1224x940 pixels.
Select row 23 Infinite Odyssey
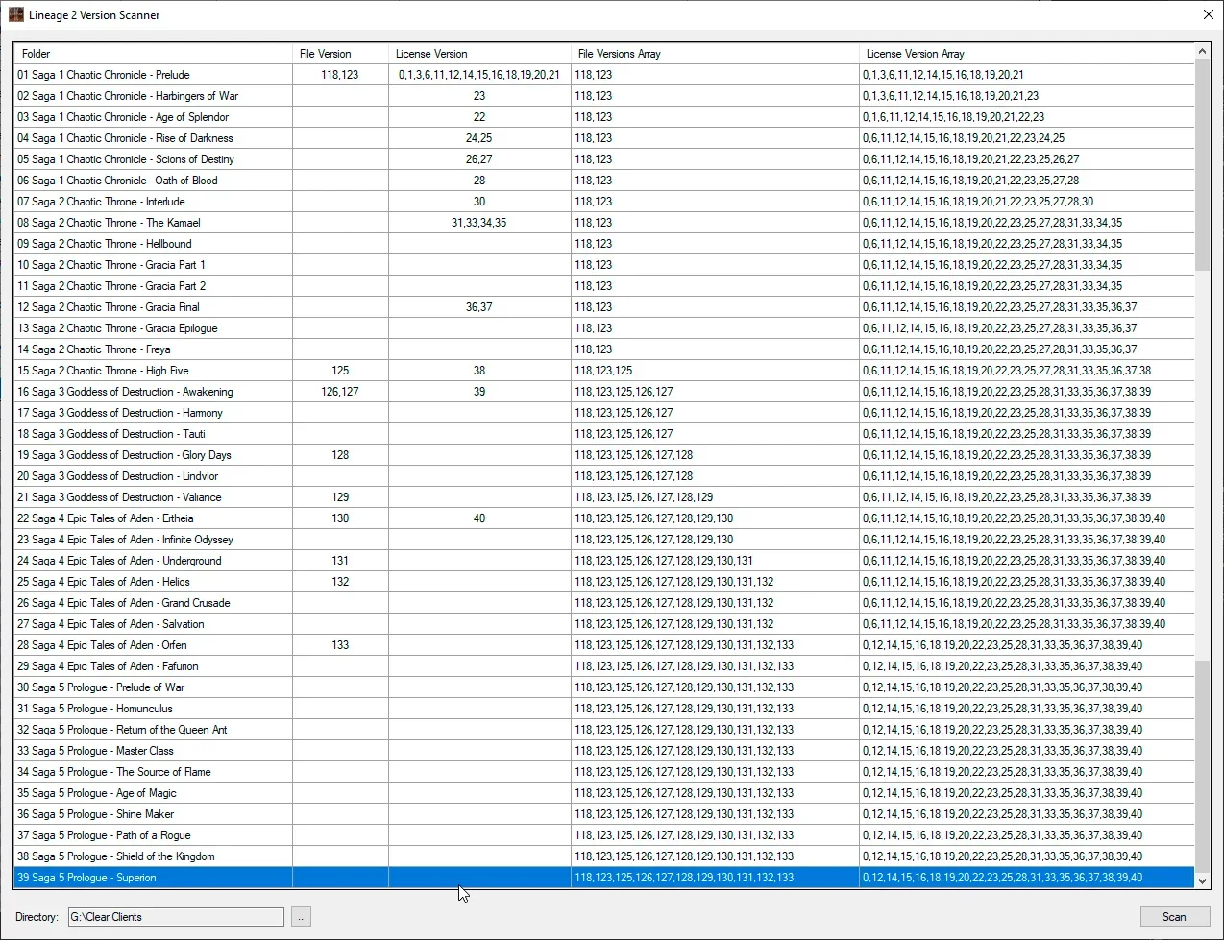tap(603, 540)
